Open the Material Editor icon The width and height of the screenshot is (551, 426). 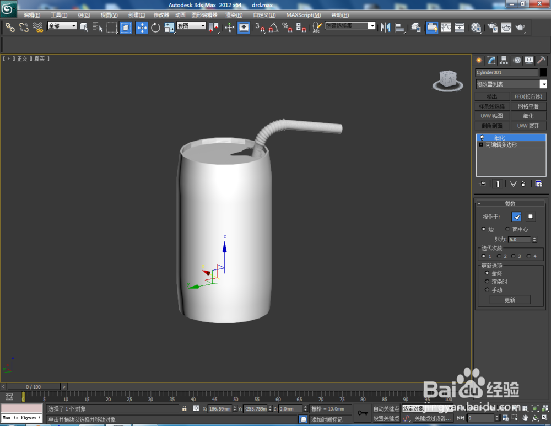tap(476, 28)
